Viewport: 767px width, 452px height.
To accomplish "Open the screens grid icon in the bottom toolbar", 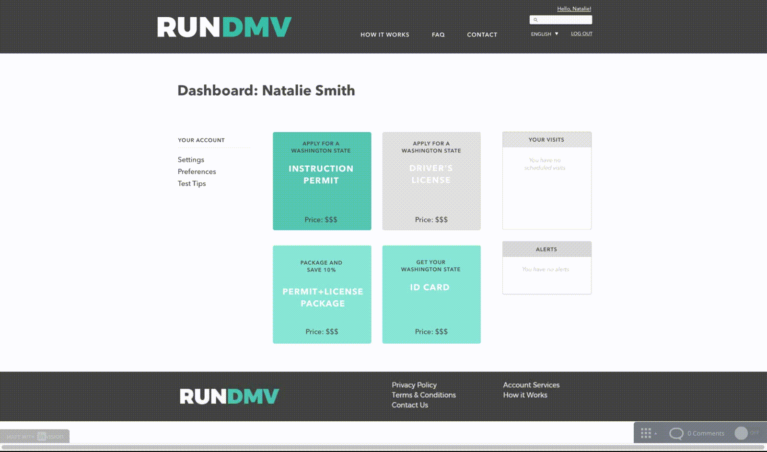I will click(x=646, y=433).
